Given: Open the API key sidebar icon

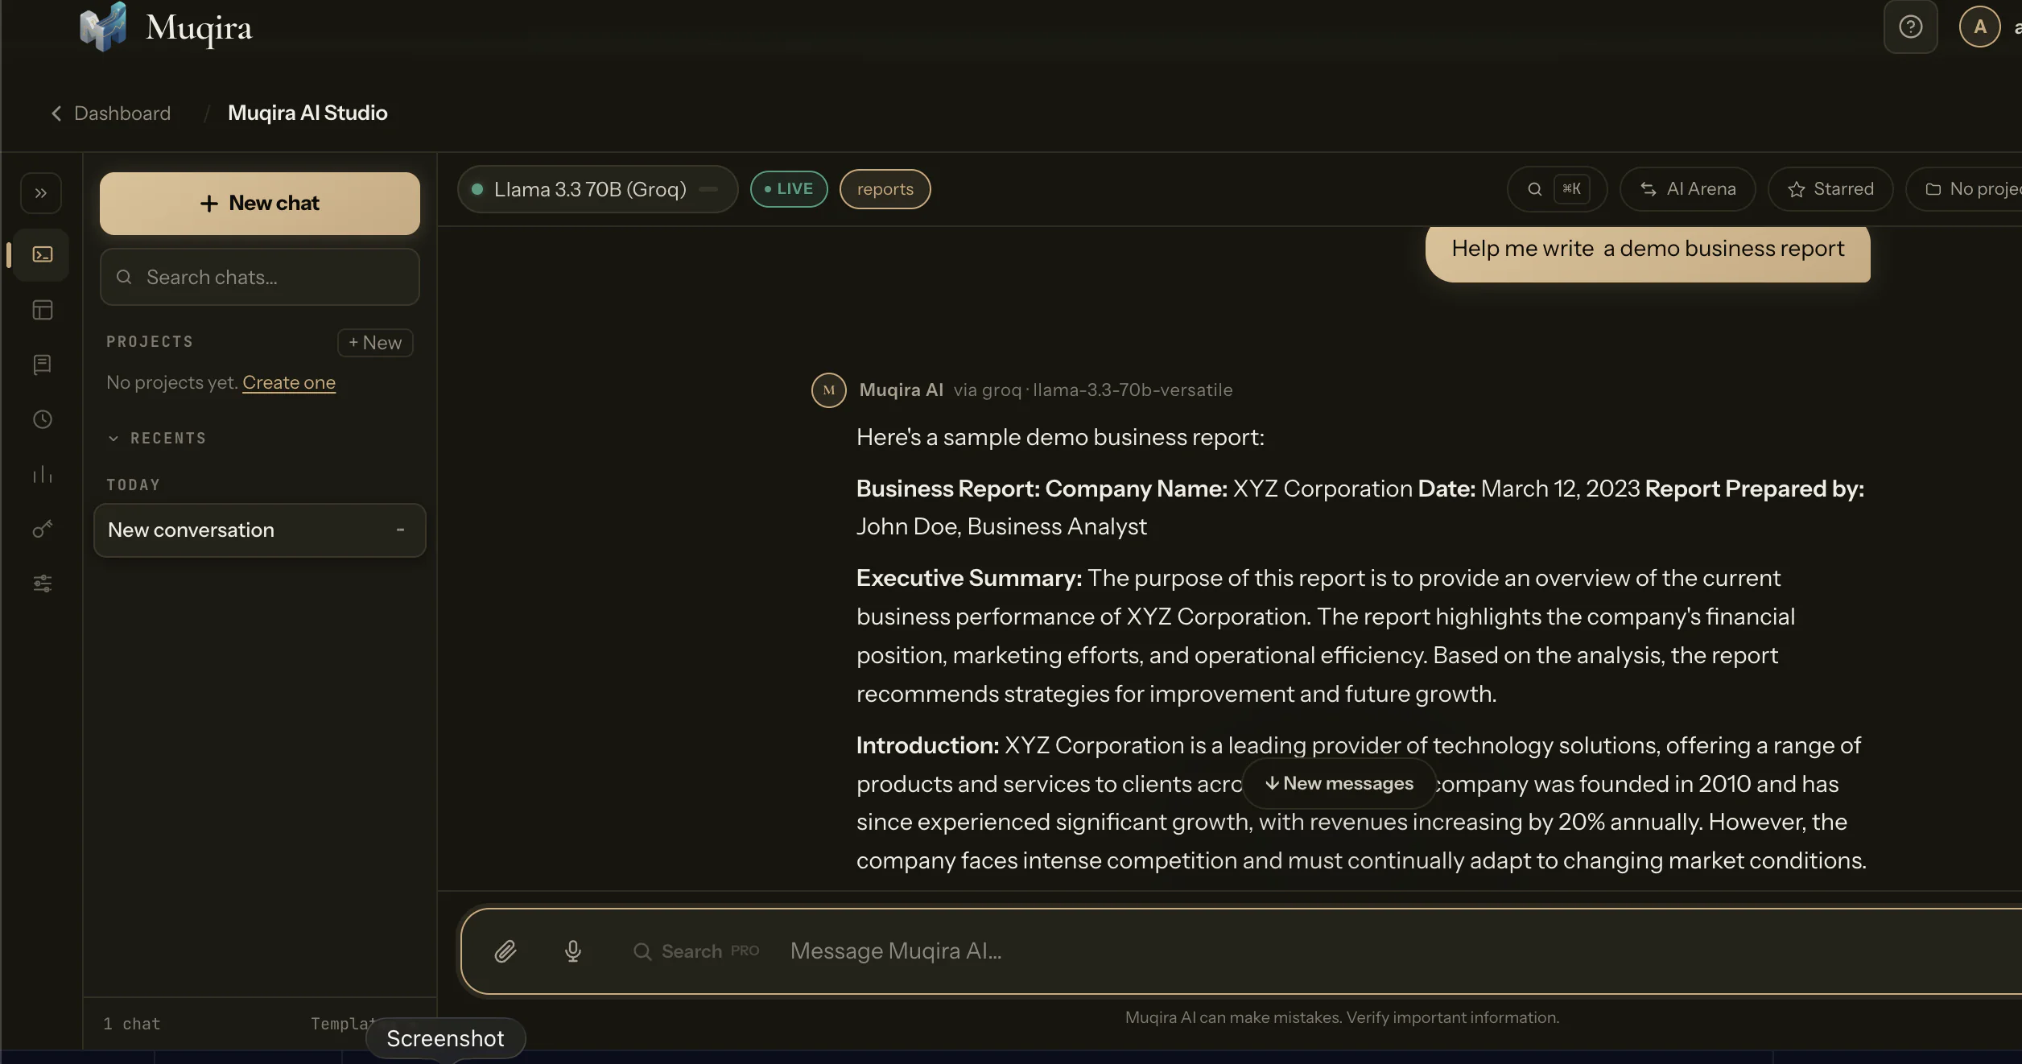Looking at the screenshot, I should pyautogui.click(x=42, y=529).
